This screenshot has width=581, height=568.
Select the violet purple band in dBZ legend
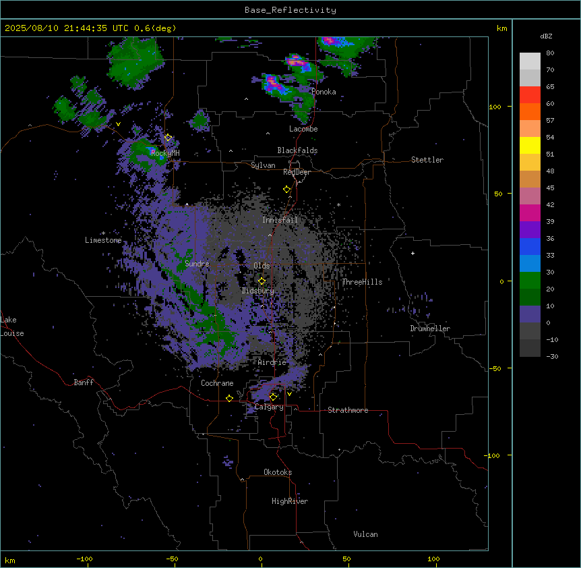(x=530, y=230)
